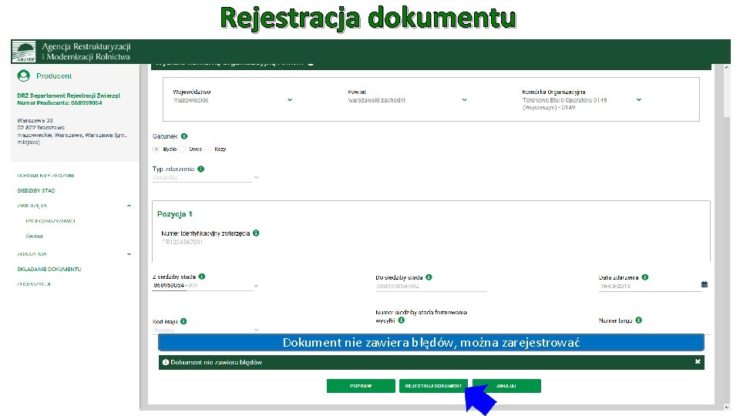This screenshot has width=740, height=416.
Task: Click the Popraw button
Action: point(361,386)
